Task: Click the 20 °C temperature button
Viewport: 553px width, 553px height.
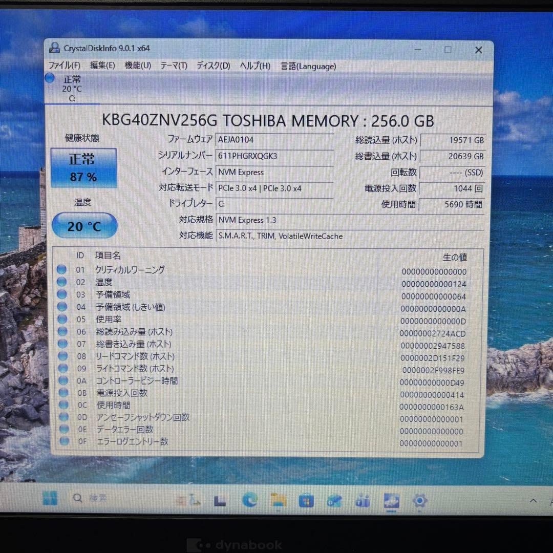Action: point(84,225)
